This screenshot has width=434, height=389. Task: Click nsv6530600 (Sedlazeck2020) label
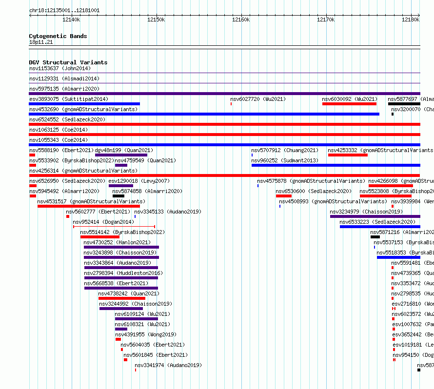click(x=314, y=191)
